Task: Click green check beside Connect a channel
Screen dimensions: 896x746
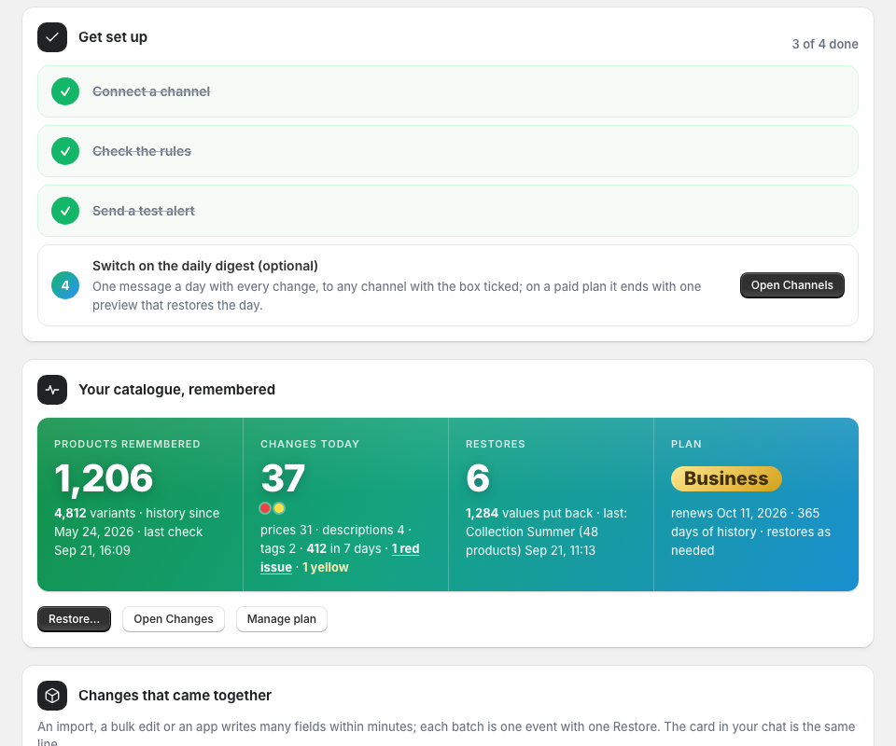Action: [x=65, y=91]
